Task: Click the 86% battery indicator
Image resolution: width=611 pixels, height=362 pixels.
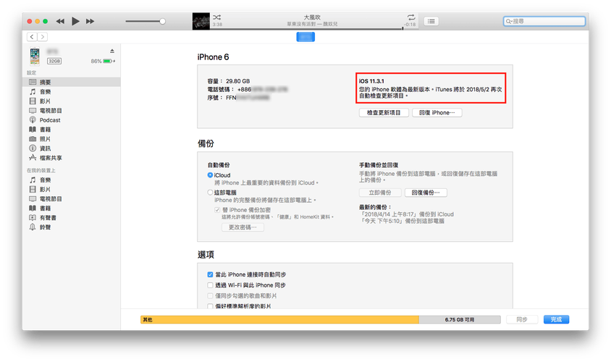Action: [x=103, y=61]
